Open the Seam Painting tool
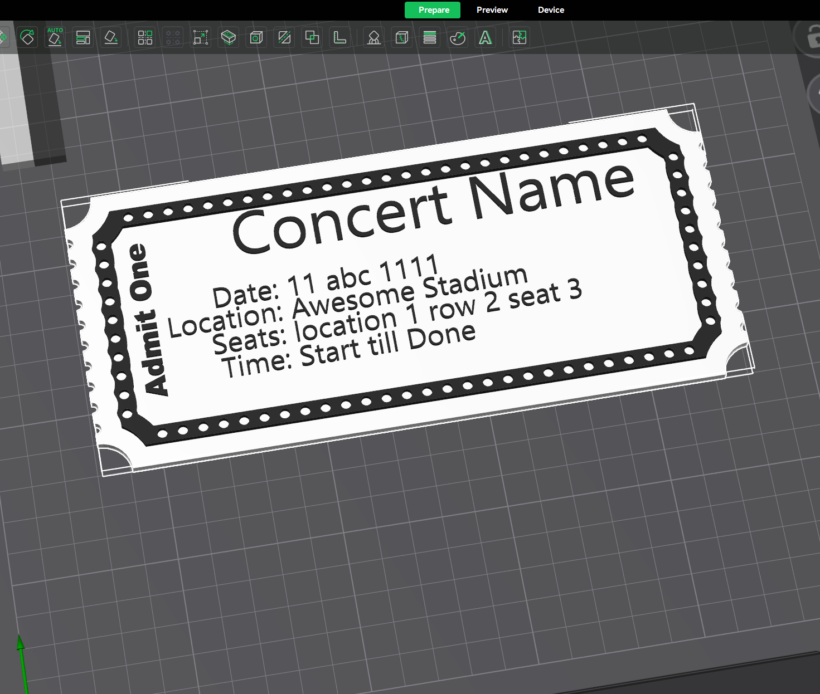Screen dimensions: 820x694 pyautogui.click(x=402, y=37)
